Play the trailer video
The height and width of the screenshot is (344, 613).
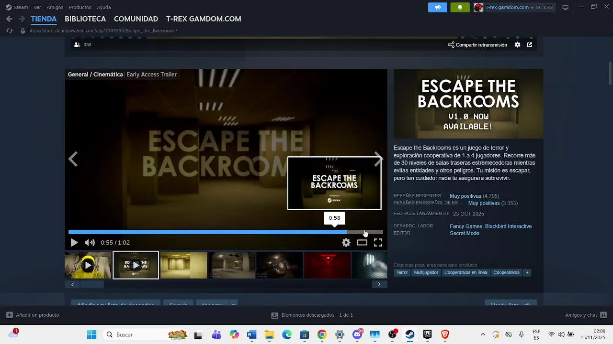[x=74, y=243]
